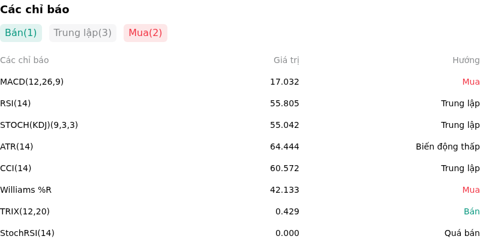The width and height of the screenshot is (480, 239).
Task: Click the Quá bán status for StochRSI
Action: click(x=462, y=233)
